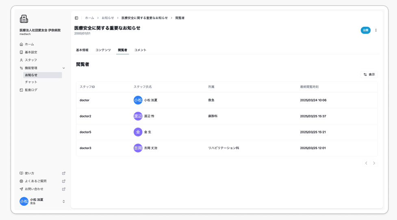Click timestamp 2025/03/24 10:06
Image resolution: width=397 pixels, height=220 pixels.
click(x=313, y=100)
